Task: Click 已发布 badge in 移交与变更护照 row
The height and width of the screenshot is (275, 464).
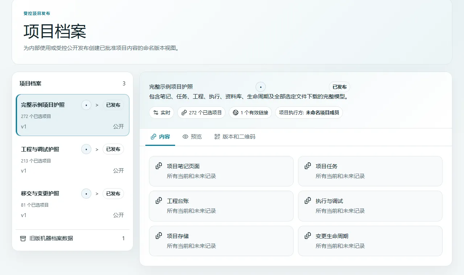Action: coord(113,194)
